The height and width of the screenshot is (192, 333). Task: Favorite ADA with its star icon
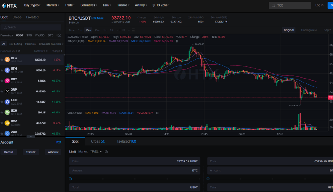2,134
